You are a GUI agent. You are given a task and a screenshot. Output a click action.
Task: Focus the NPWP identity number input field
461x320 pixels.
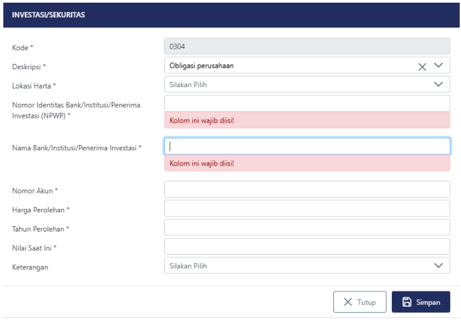tap(307, 103)
